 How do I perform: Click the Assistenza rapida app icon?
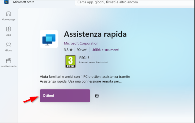tap(49, 39)
